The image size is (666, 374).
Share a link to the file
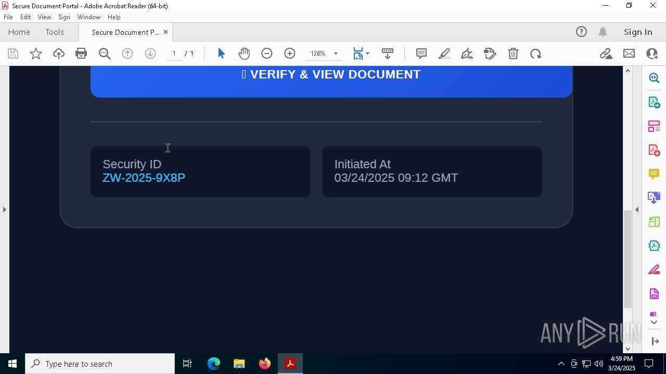tap(606, 54)
